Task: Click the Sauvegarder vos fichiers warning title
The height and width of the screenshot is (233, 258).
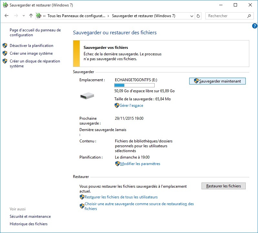Action: (x=106, y=48)
